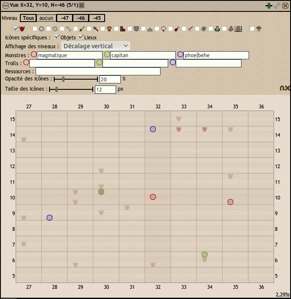This screenshot has height=299, width=291.
Task: Click the green potion flask filter icon
Action: pos(217,29)
